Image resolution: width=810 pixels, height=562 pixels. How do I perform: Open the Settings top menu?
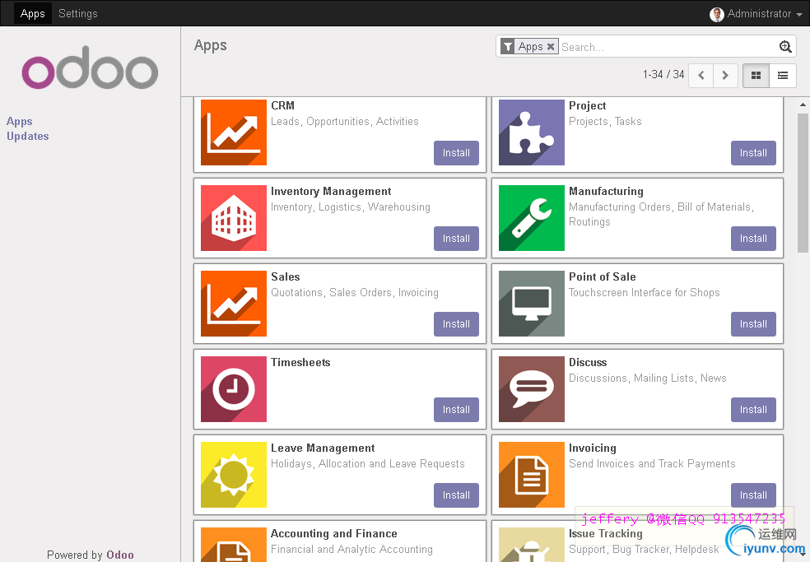tap(78, 13)
